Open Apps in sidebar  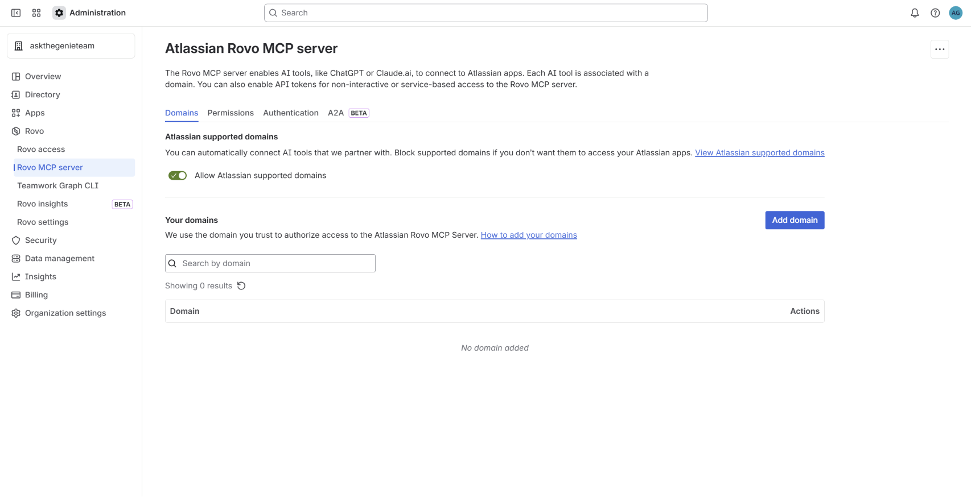[x=71, y=113]
